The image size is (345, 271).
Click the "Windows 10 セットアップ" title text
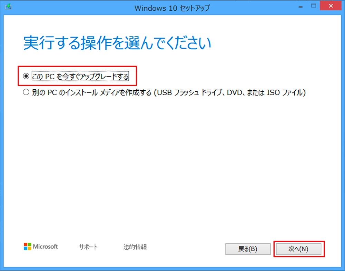click(172, 8)
